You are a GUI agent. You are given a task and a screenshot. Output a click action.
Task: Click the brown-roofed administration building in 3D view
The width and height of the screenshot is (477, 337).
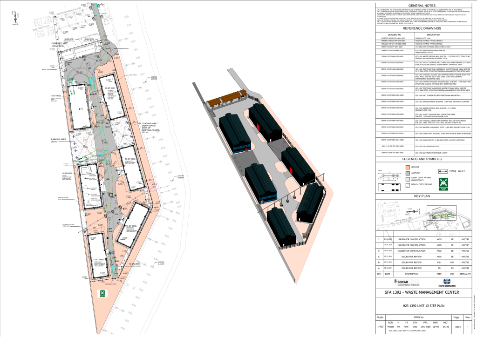(x=226, y=99)
